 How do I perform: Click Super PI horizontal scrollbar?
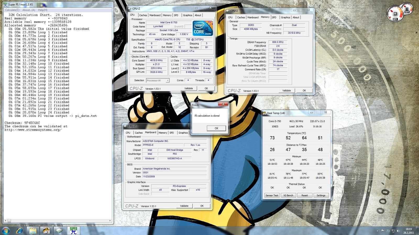click(58, 221)
